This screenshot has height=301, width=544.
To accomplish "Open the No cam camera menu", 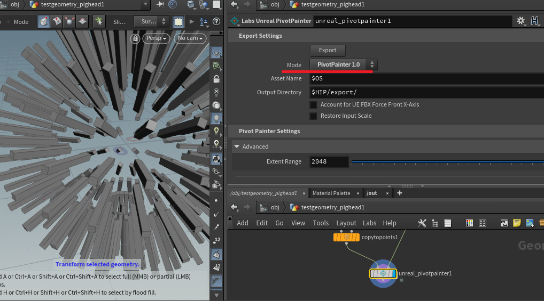I will click(190, 38).
